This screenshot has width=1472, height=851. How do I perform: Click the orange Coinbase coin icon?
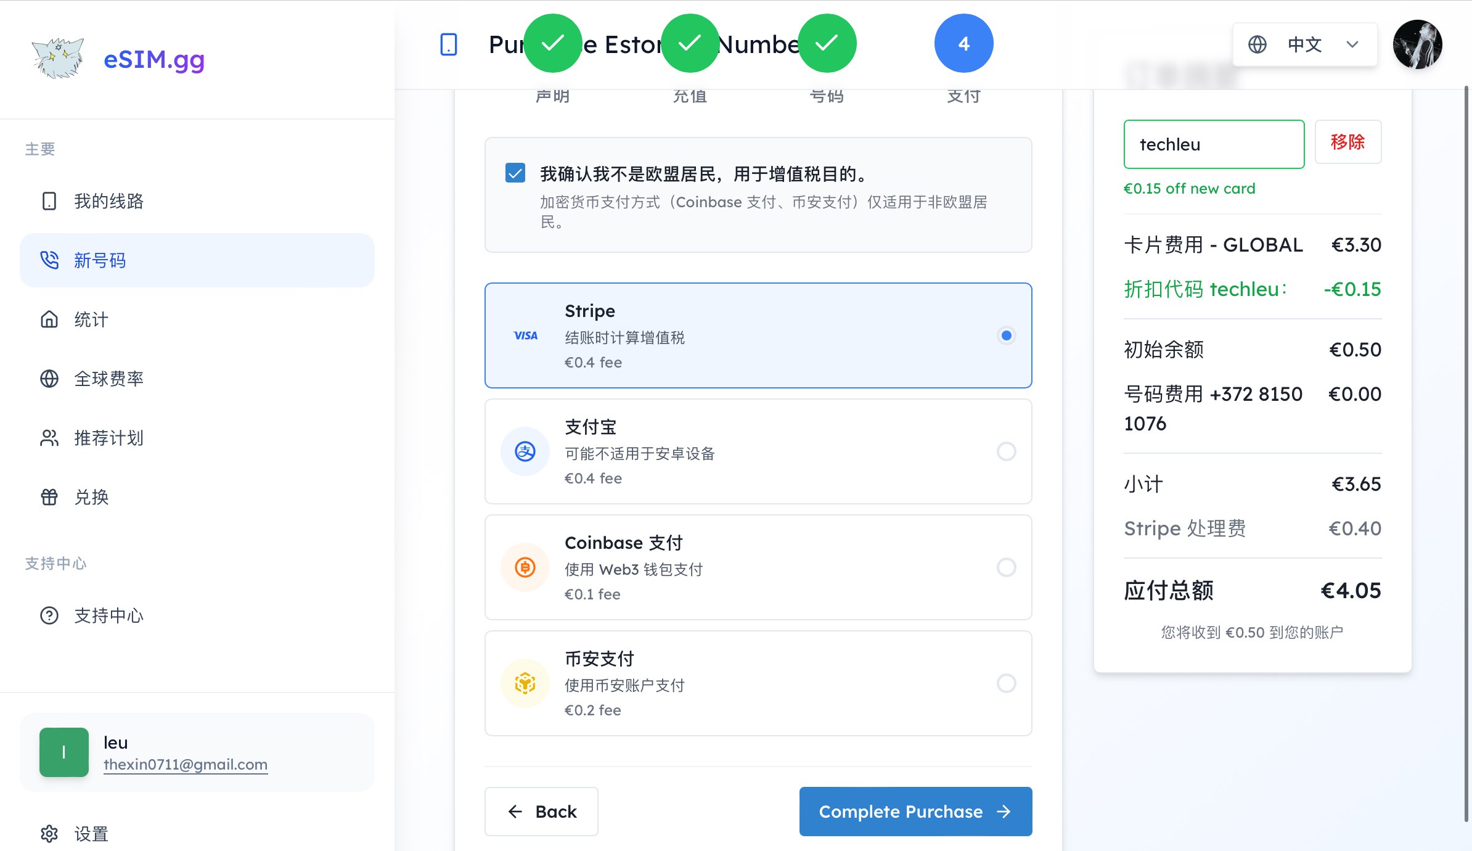click(525, 567)
